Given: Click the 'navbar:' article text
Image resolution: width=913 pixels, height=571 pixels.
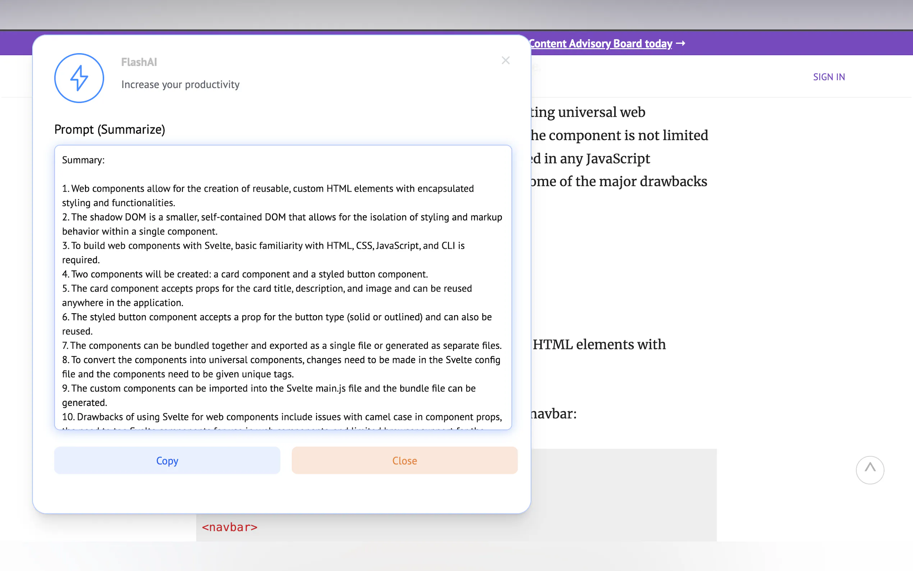Looking at the screenshot, I should [554, 414].
